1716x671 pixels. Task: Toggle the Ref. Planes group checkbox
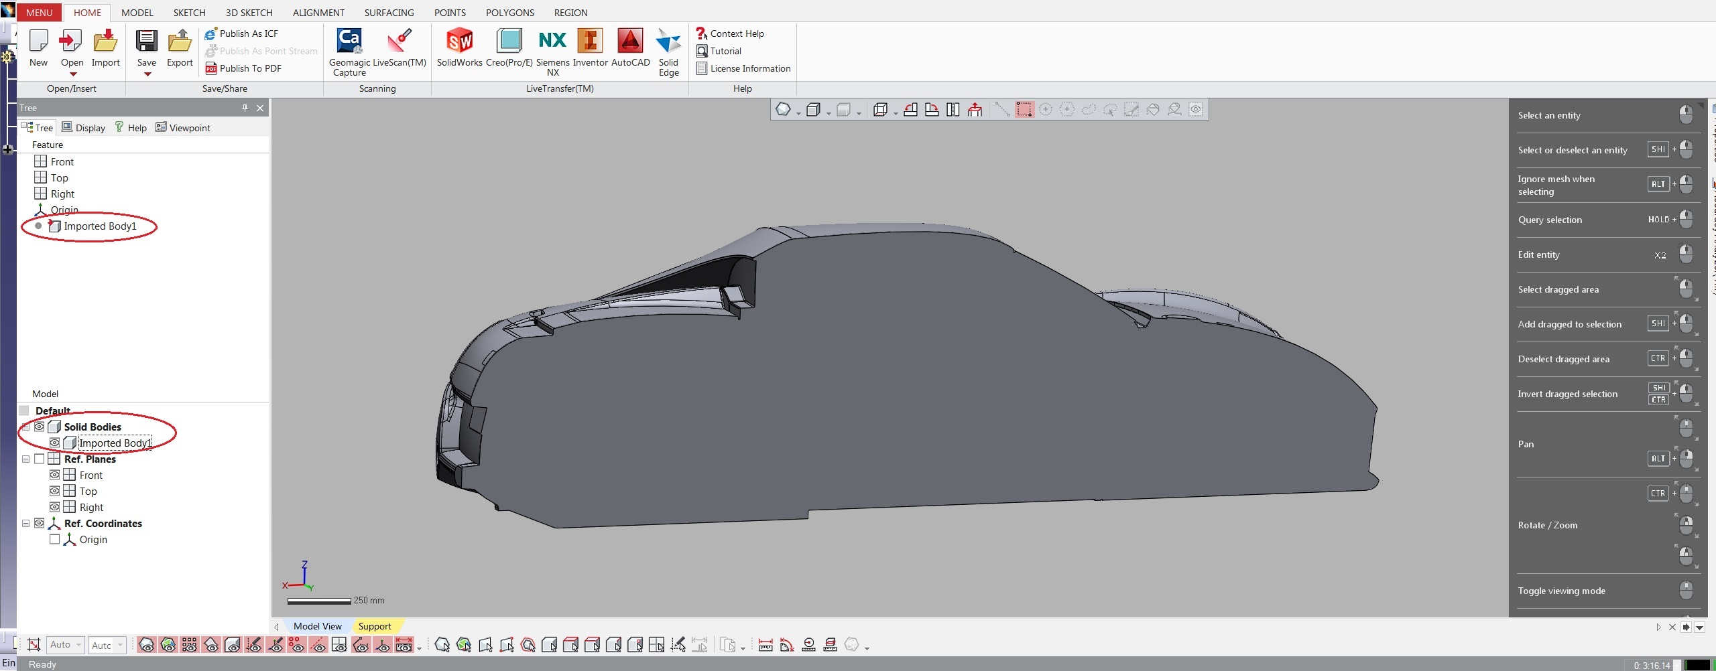40,459
